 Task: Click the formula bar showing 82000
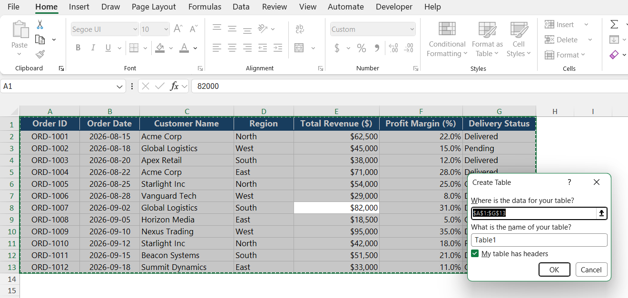tap(409, 86)
